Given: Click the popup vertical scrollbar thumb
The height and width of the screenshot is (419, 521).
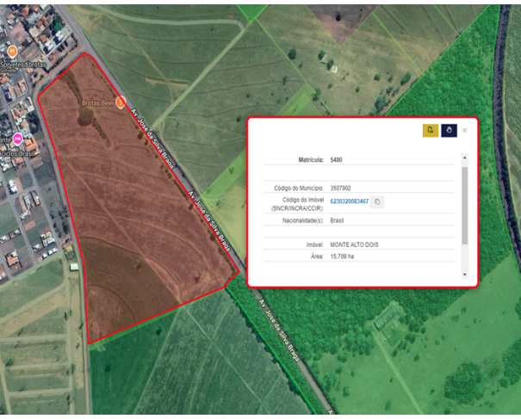Looking at the screenshot, I should pos(464,206).
